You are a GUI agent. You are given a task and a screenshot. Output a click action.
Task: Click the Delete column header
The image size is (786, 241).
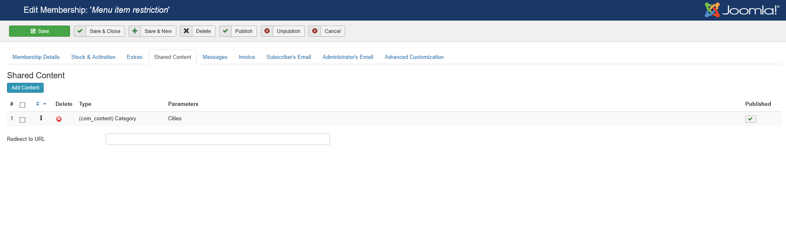[x=64, y=104]
